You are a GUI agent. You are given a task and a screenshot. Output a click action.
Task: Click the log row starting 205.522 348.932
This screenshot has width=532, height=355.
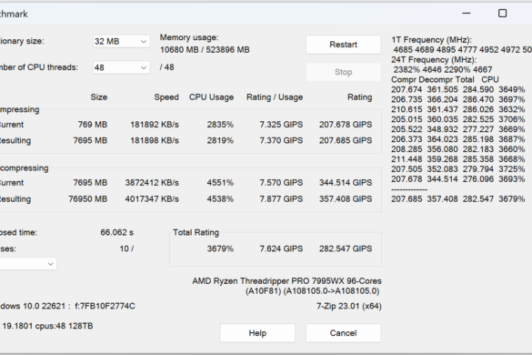click(458, 129)
